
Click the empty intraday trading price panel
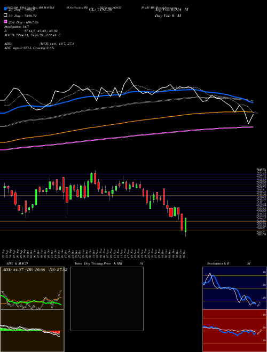click(107, 299)
